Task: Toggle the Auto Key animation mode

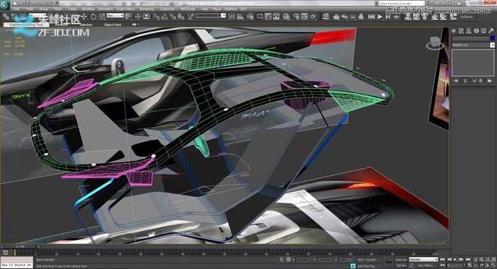Action: point(400,259)
